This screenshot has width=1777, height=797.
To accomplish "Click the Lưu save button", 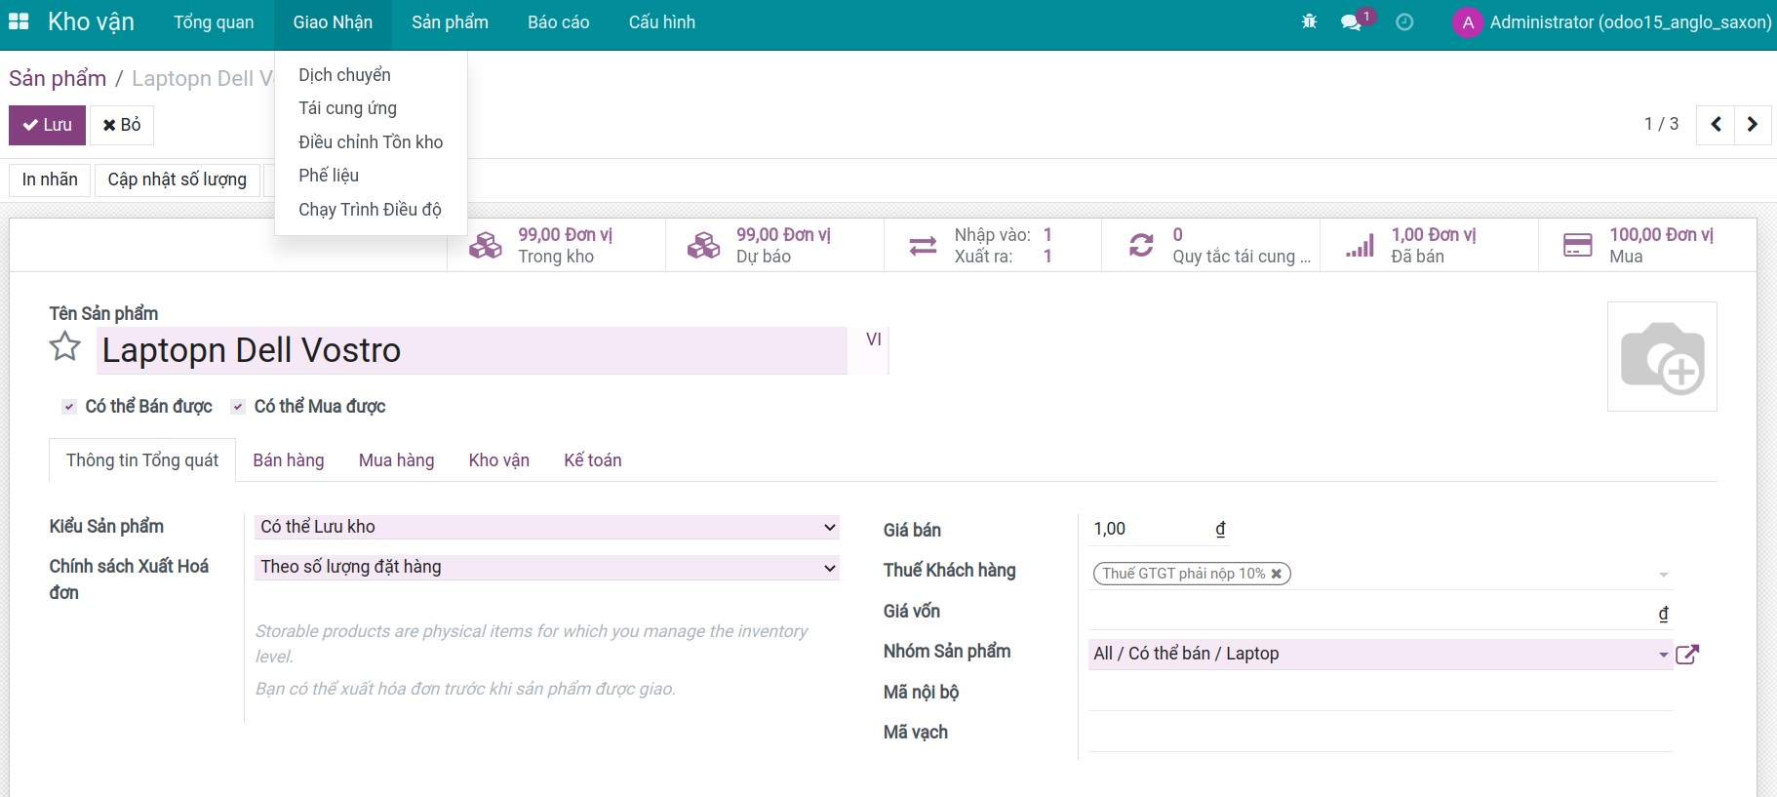I will pos(48,125).
